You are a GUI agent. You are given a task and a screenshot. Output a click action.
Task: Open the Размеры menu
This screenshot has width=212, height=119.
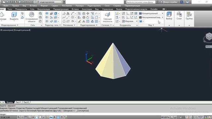click(79, 6)
